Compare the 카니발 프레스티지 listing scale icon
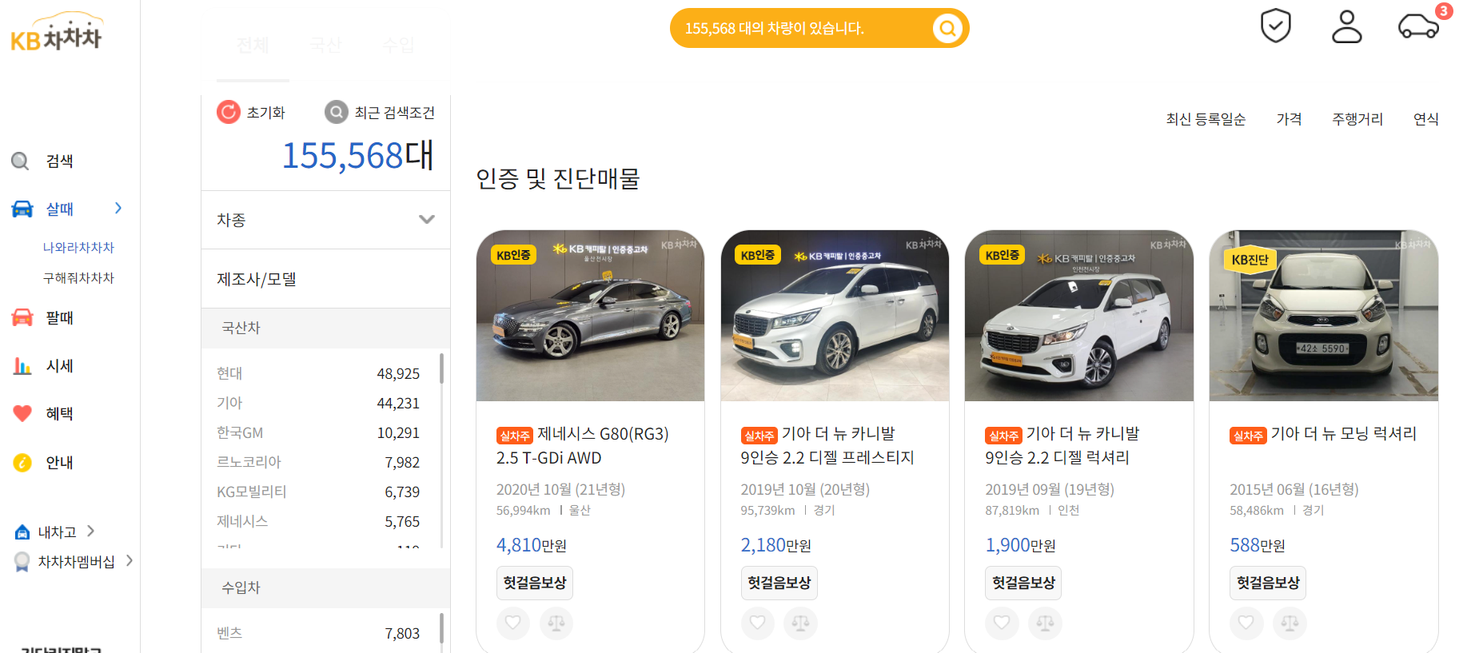1475x653 pixels. (x=801, y=623)
